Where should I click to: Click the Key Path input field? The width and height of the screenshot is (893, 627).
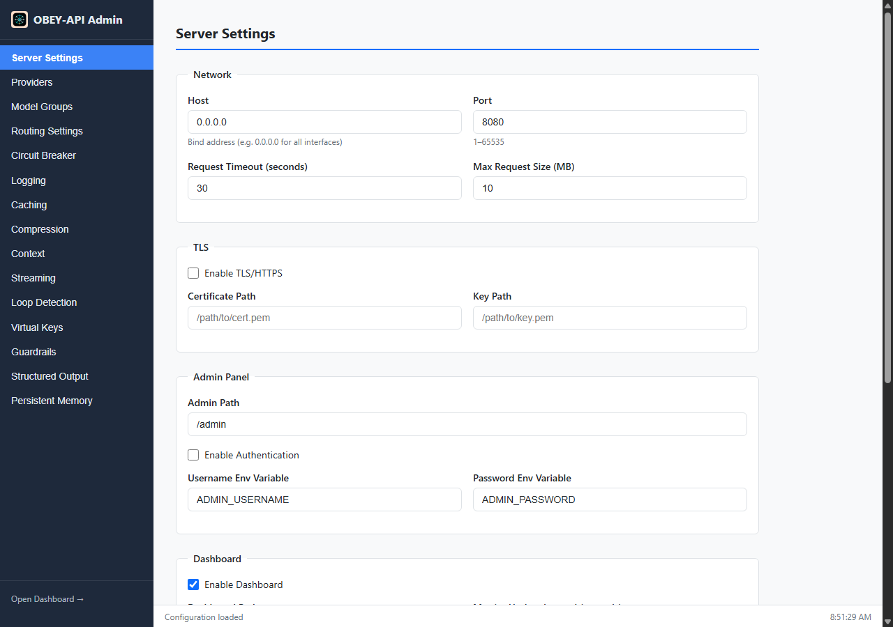[x=610, y=318]
